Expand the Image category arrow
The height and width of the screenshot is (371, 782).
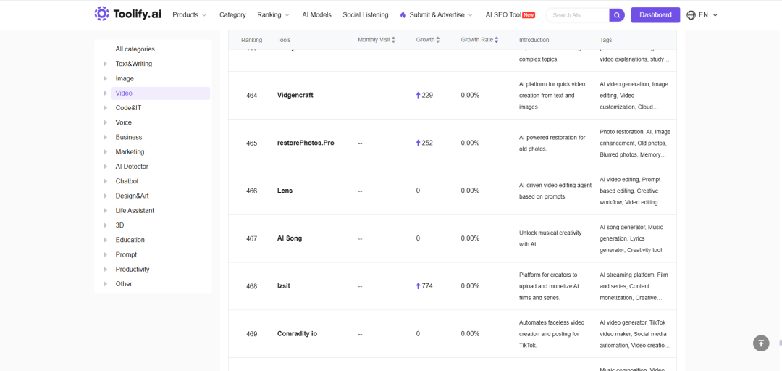[105, 78]
